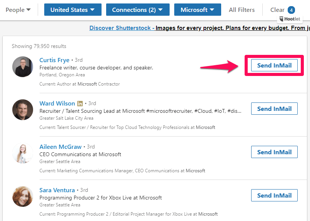Send InMail to Sara Ventura

coord(274,195)
